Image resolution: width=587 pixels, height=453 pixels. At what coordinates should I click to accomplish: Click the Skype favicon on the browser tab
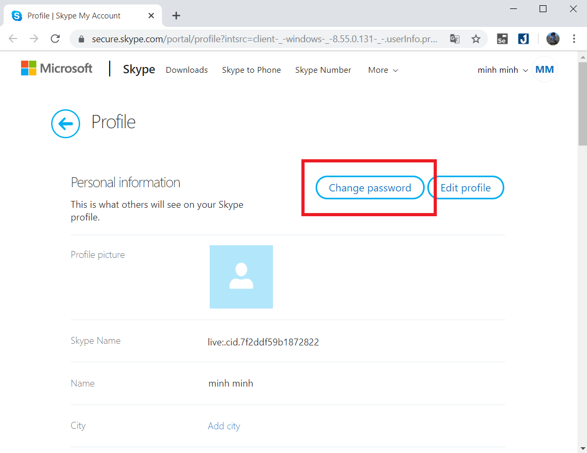point(17,16)
